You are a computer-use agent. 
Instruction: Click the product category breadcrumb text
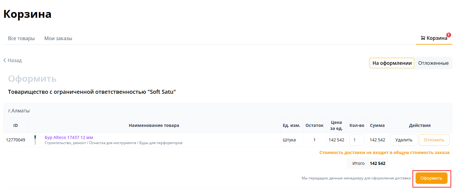coord(113,143)
